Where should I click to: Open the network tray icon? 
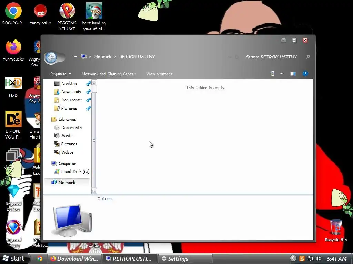click(x=310, y=258)
